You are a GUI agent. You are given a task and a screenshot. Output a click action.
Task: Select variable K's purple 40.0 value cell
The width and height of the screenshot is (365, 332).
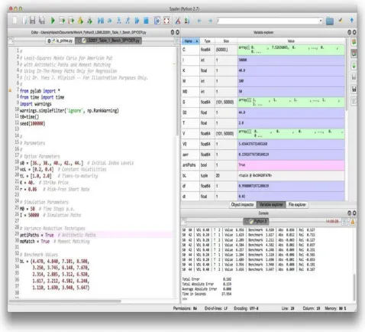click(x=291, y=70)
